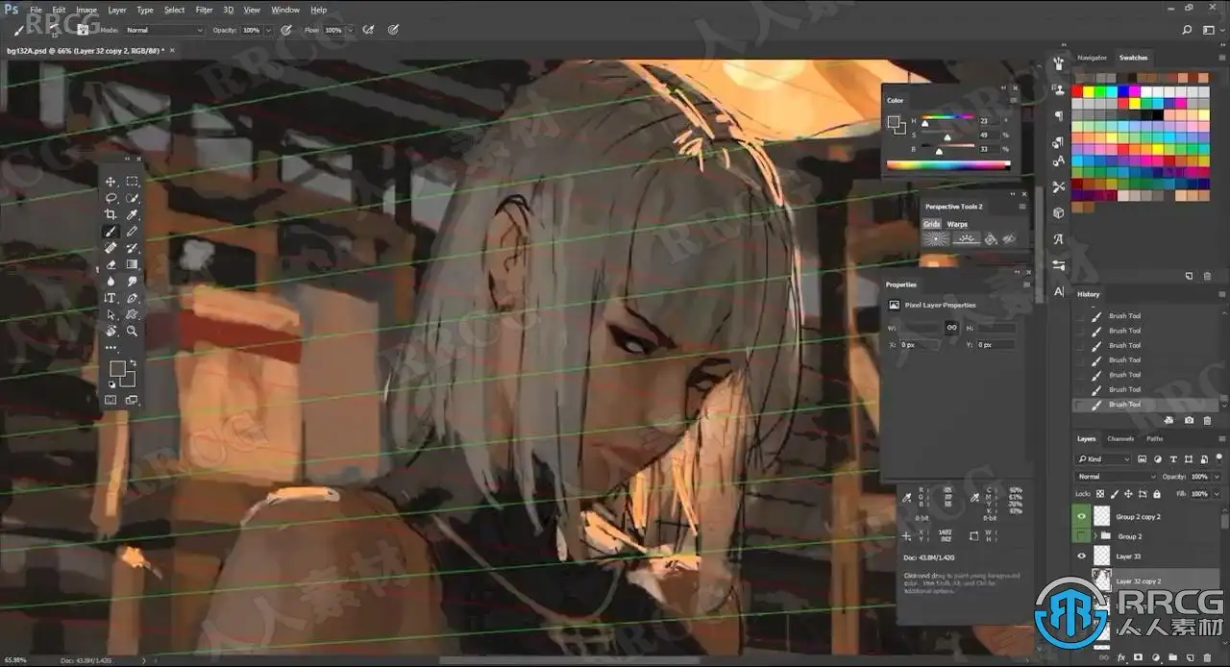Select the Brush tool in toolbox

point(111,232)
